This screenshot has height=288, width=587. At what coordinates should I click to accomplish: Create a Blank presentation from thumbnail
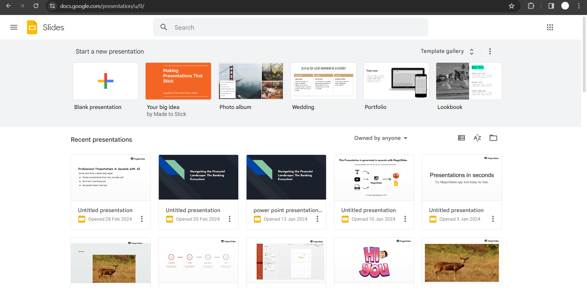[x=106, y=81]
